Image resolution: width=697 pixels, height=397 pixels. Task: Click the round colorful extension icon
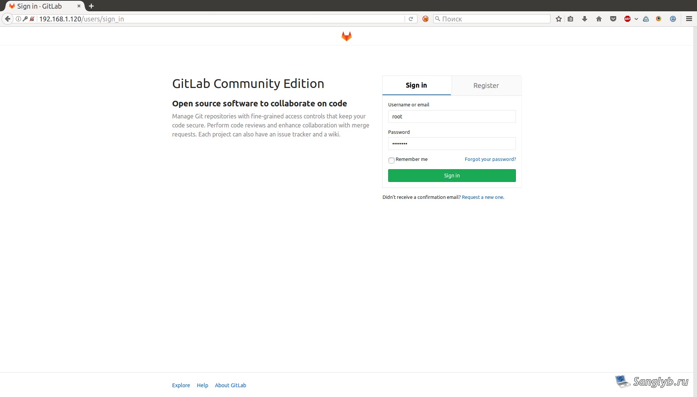[659, 19]
